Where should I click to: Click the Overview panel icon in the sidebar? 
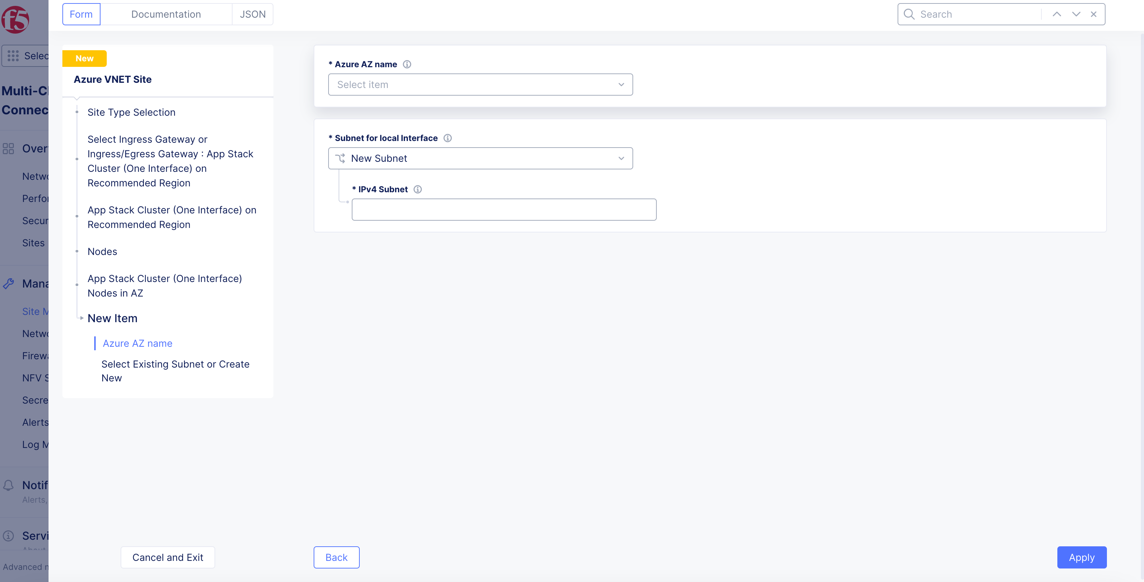[8, 148]
